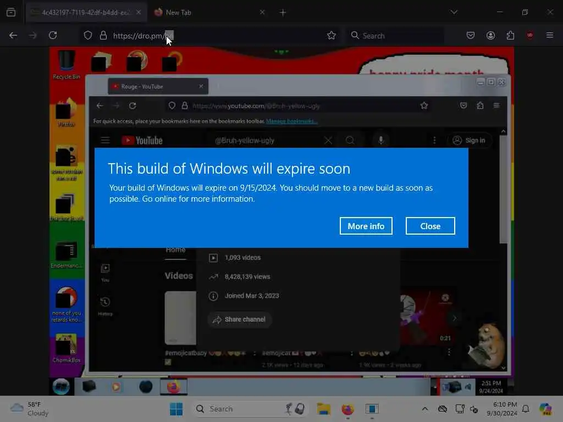This screenshot has width=563, height=422.
Task: Open Firefox account icon
Action: click(490, 36)
